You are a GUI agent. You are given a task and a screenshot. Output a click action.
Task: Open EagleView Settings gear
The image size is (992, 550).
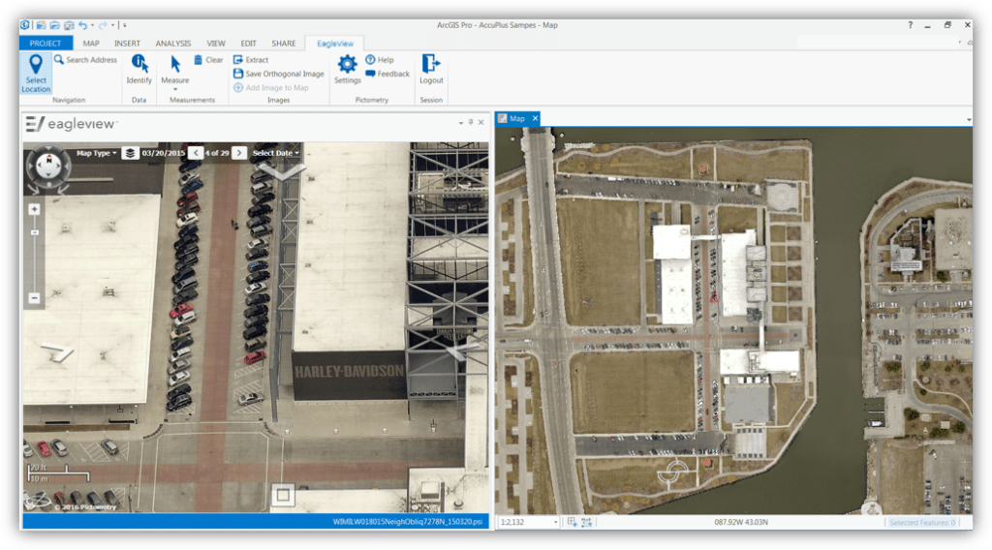pos(348,70)
